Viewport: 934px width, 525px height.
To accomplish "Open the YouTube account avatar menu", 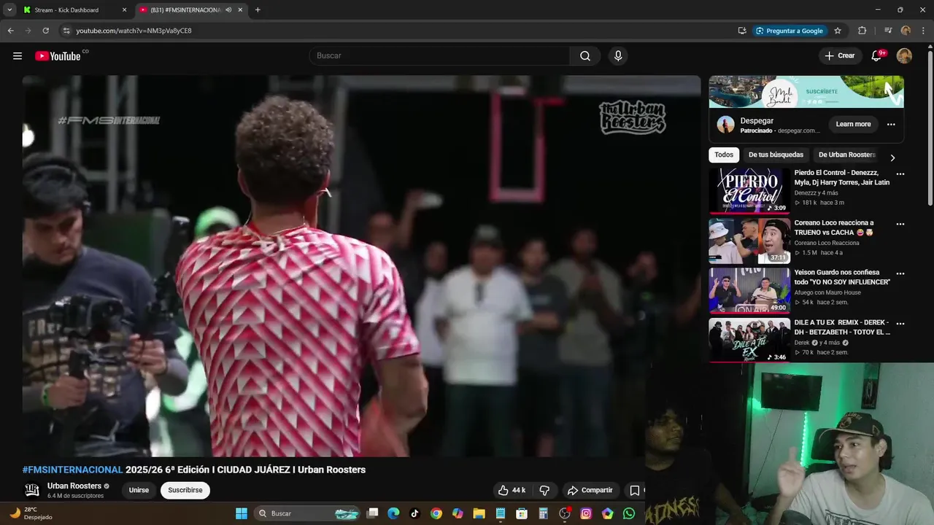I will 904,56.
